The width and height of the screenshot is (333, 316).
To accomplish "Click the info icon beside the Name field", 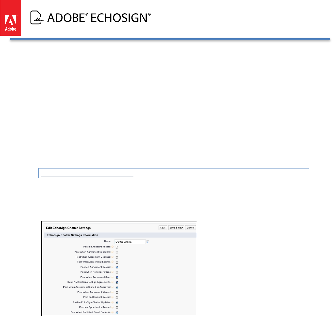I will [x=148, y=242].
